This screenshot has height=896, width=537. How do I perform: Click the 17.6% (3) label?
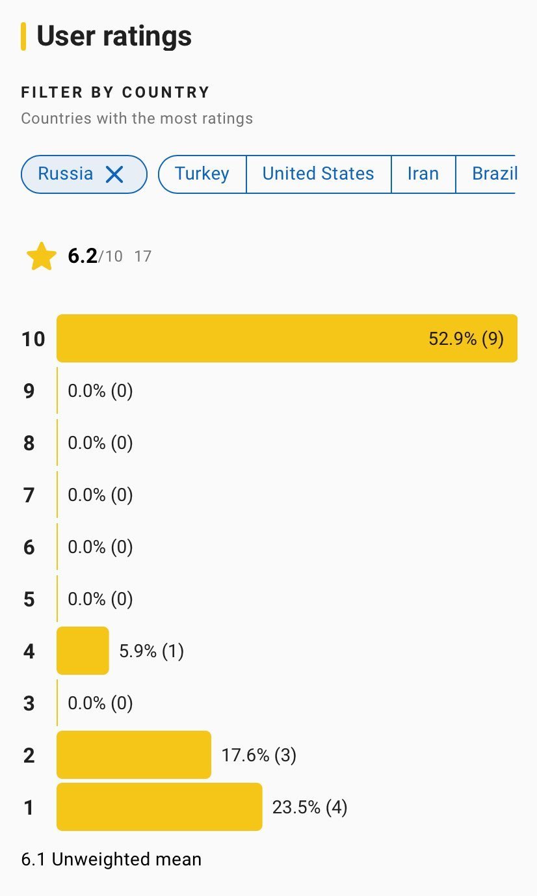tap(259, 755)
